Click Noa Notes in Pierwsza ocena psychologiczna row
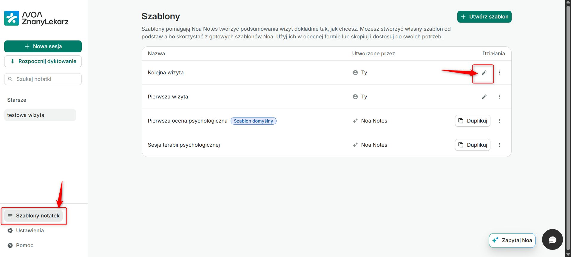Screen dimensions: 571x257 coord(374,121)
